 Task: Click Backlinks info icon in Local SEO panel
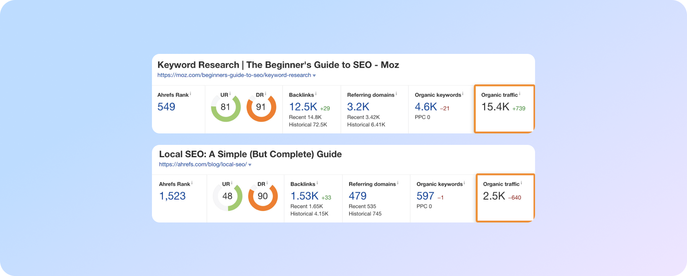tap(317, 183)
